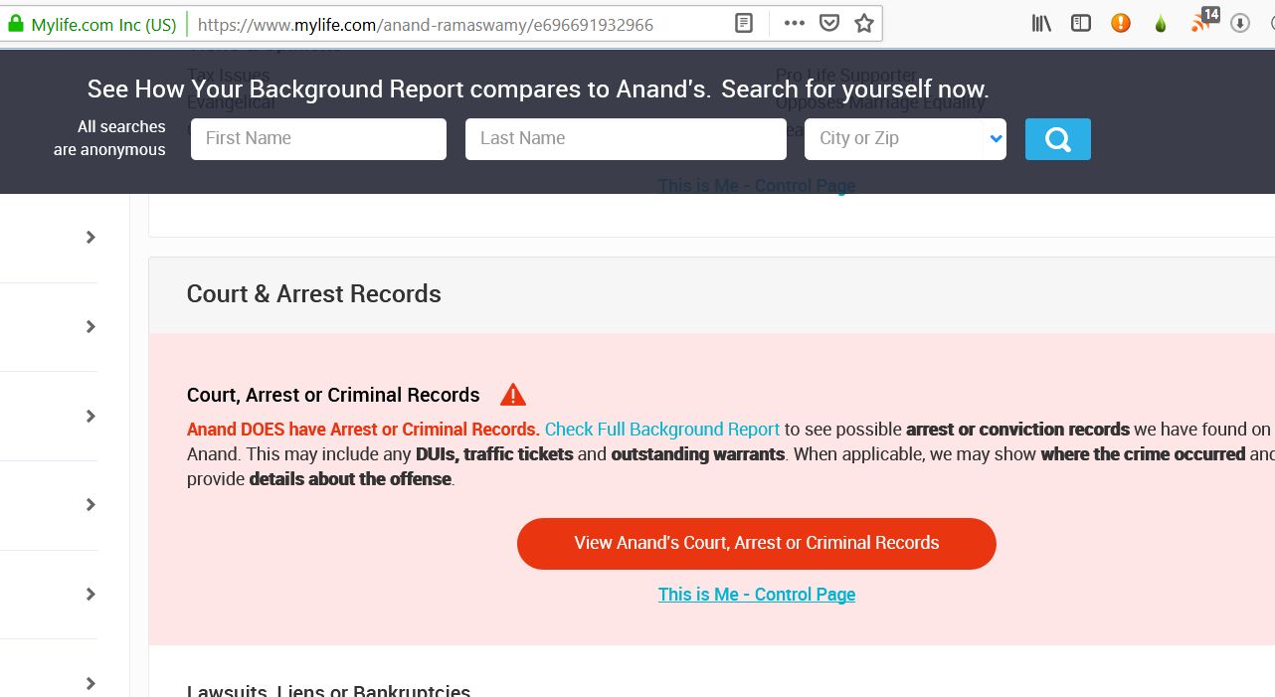Screen dimensions: 1275x697
Task: Expand the first sidebar chevron arrow
Action: coord(91,237)
